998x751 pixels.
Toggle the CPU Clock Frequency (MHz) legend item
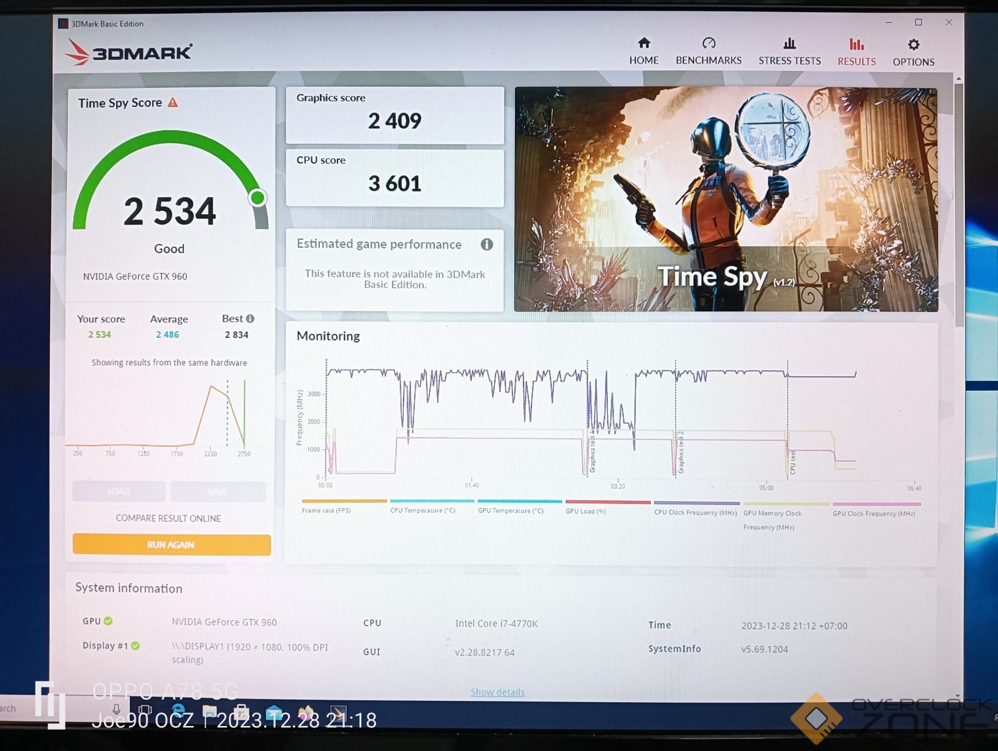pyautogui.click(x=696, y=508)
